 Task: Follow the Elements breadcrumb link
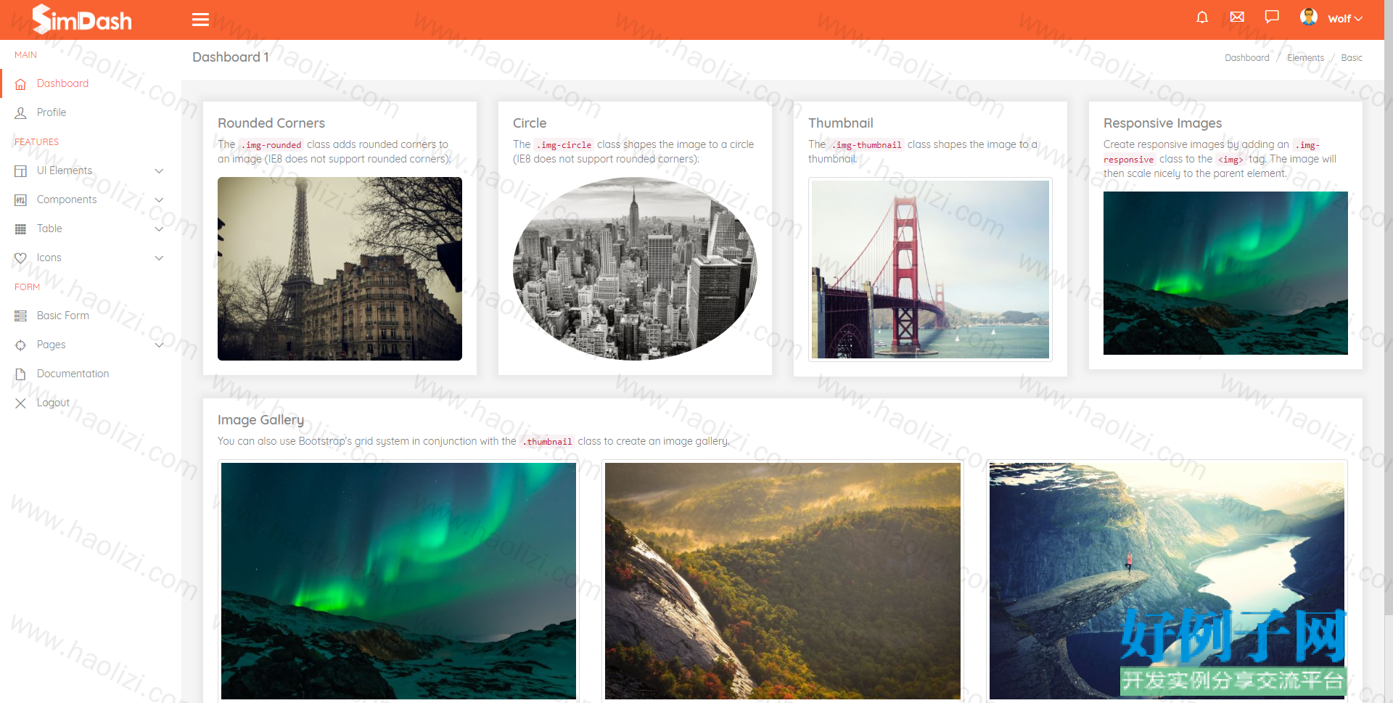[x=1305, y=58]
